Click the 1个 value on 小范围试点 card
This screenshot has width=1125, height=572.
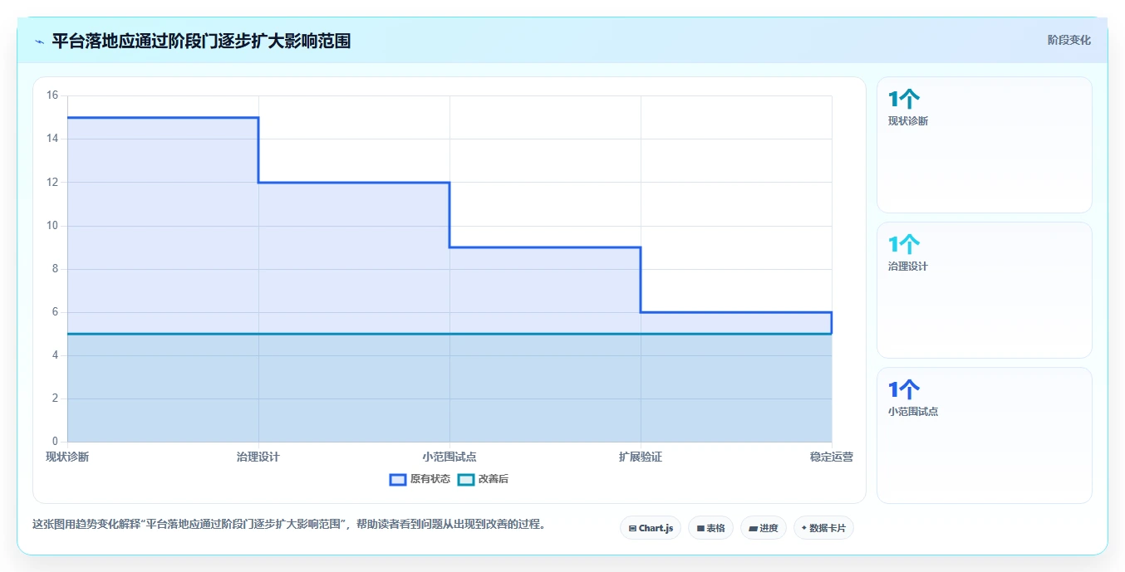[904, 390]
